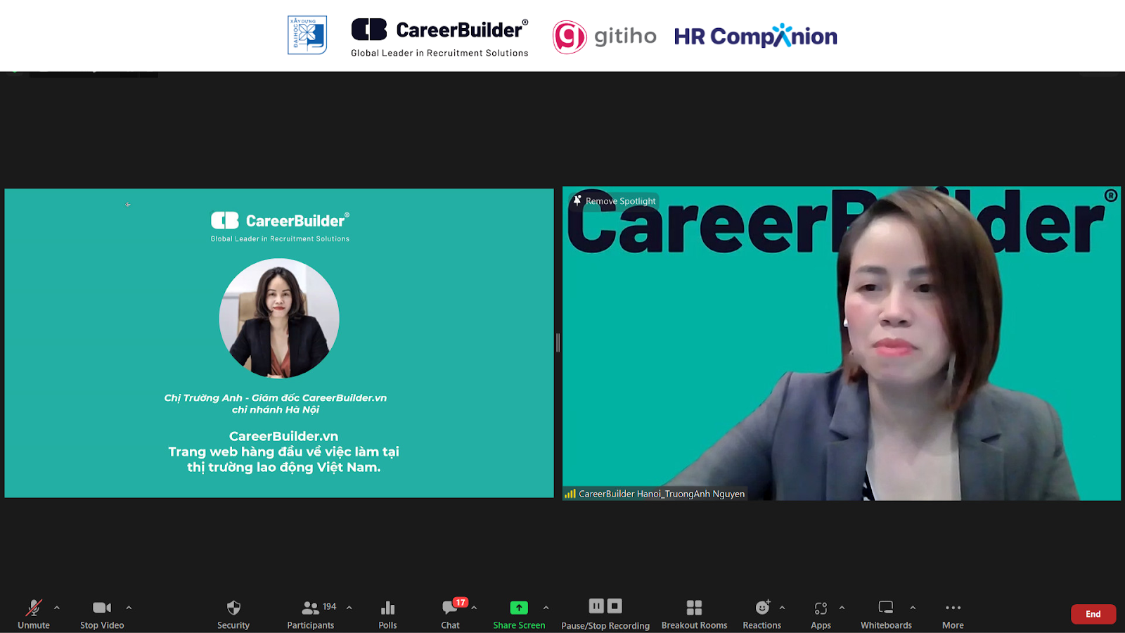Image resolution: width=1125 pixels, height=633 pixels.
Task: Click the CareerBuilder.vn heading on the slide
Action: click(x=283, y=436)
